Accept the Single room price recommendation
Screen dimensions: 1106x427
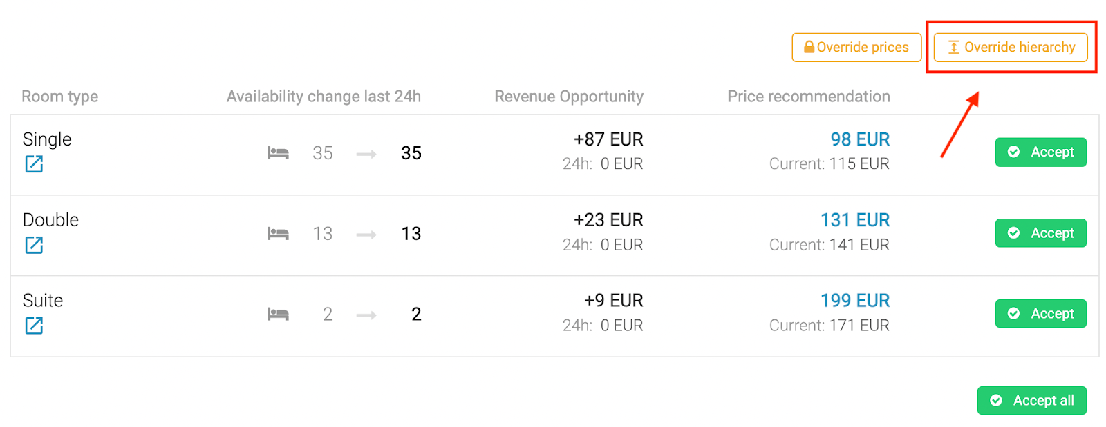pos(1040,152)
